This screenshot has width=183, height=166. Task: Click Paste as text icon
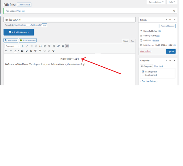click(x=22, y=51)
